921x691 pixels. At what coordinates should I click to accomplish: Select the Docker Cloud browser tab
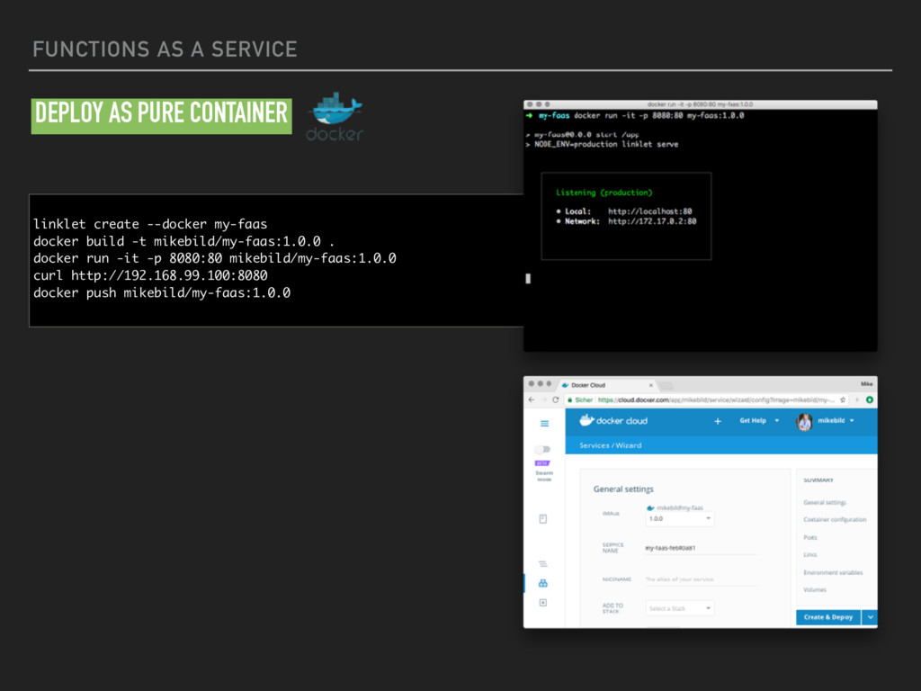[607, 385]
